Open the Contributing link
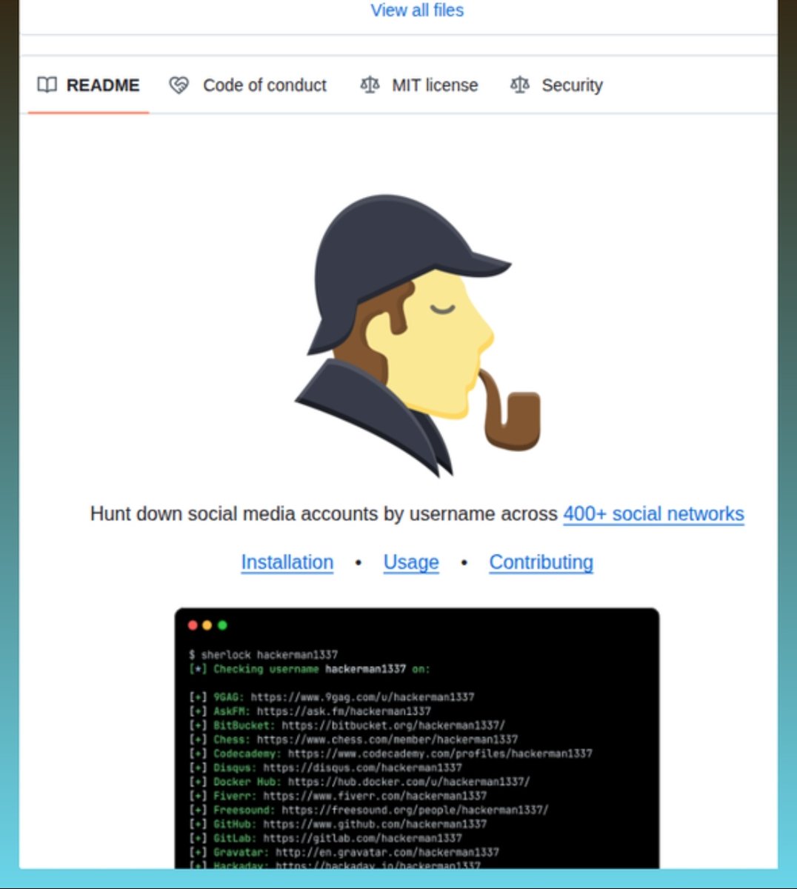 (x=541, y=562)
